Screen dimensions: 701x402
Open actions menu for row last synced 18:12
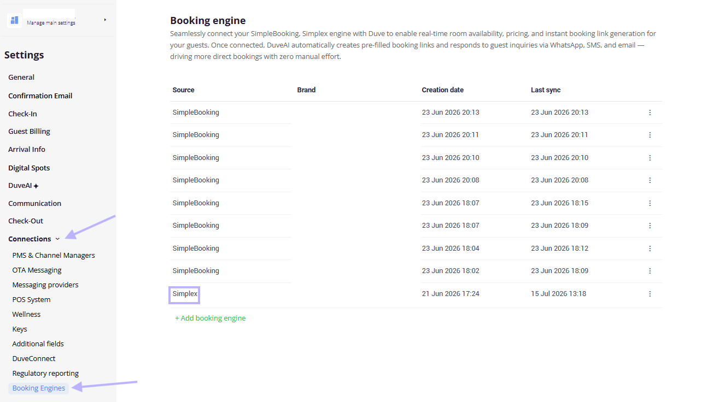(x=650, y=249)
